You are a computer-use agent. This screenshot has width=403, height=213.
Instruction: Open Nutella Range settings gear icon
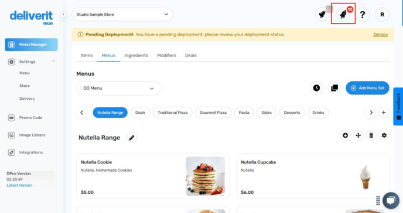point(384,135)
